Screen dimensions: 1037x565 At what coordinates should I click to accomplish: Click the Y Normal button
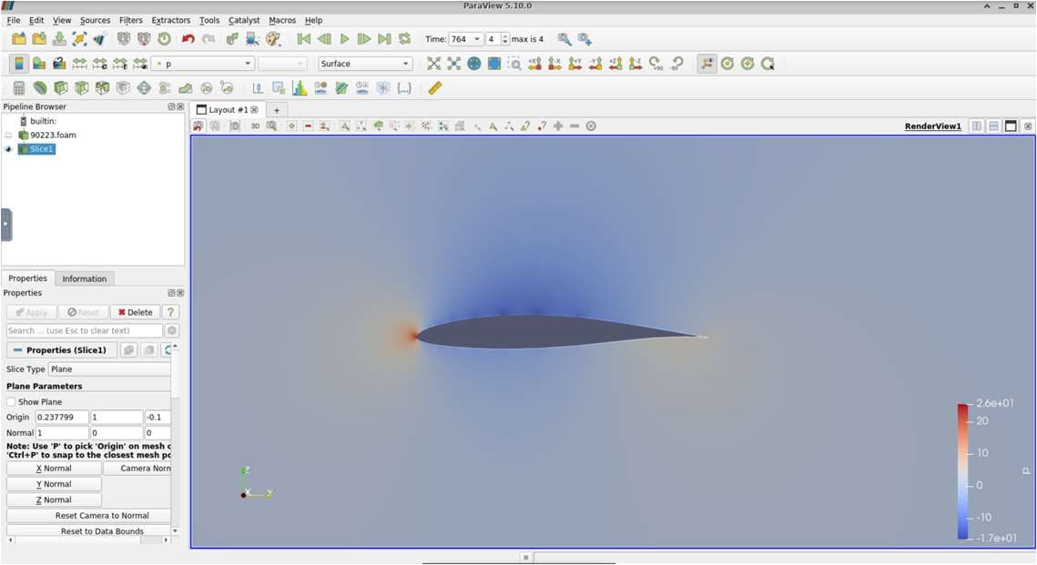(x=54, y=484)
